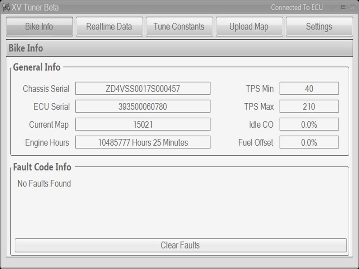Click the Engine Hours field
Screen dimensions: 359x269
(x=143, y=142)
